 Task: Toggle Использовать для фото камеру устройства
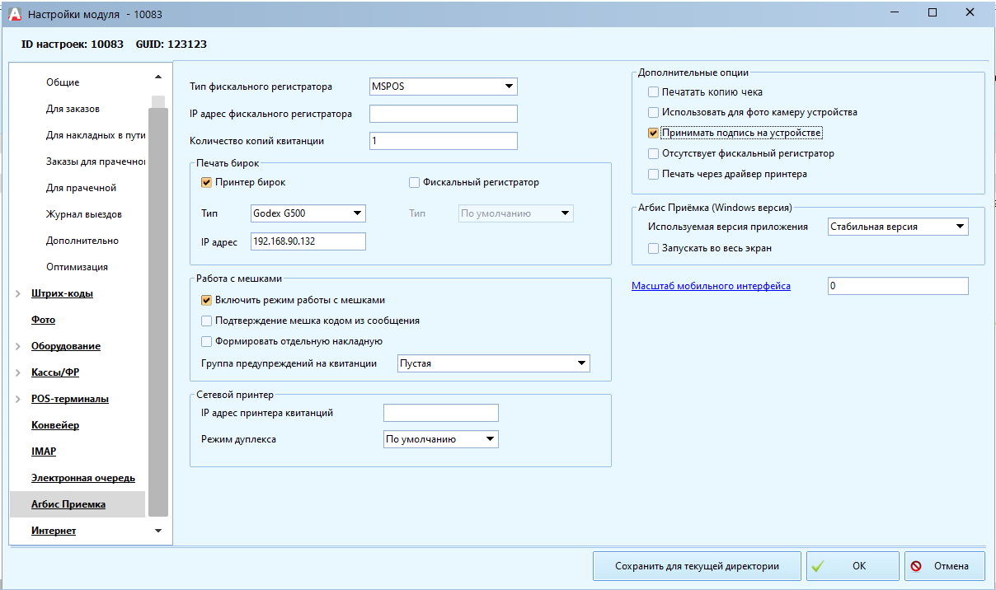(654, 112)
